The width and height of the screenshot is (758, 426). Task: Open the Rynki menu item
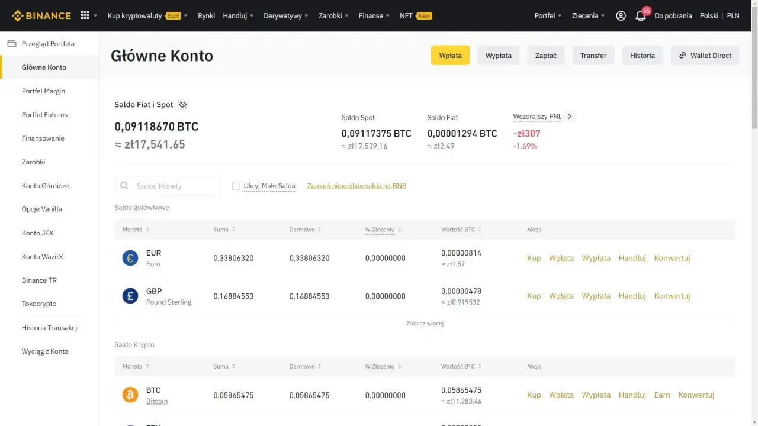pos(206,16)
